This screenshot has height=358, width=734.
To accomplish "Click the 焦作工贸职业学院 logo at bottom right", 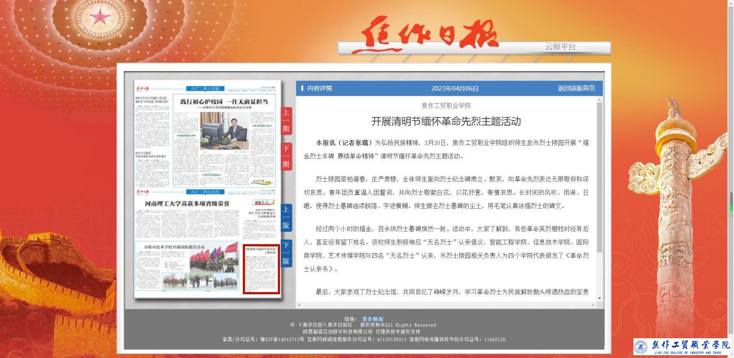I will (x=683, y=347).
